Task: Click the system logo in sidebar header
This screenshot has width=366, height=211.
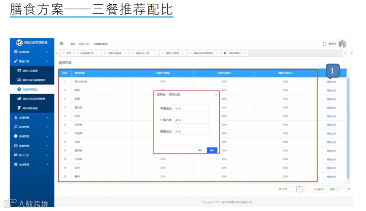Action: click(19, 42)
